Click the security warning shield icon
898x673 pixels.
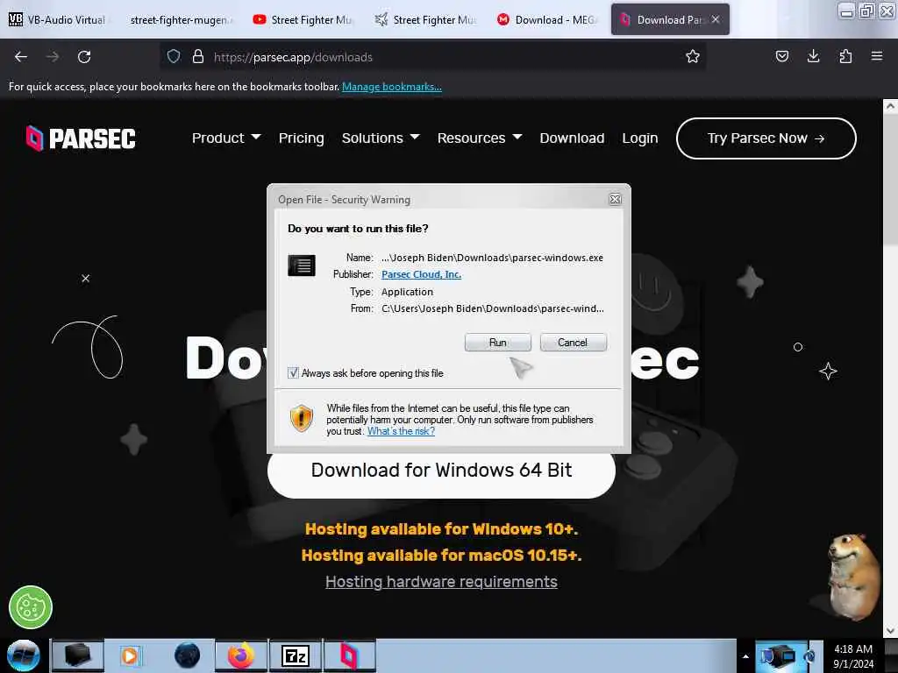(302, 418)
